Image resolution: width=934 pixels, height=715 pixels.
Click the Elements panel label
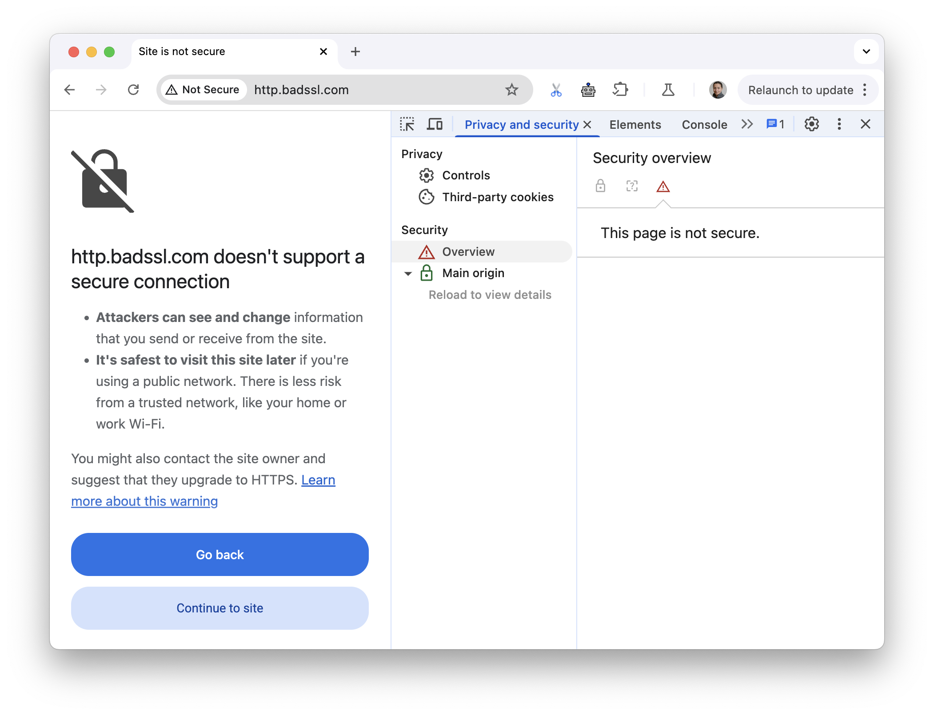(x=634, y=123)
